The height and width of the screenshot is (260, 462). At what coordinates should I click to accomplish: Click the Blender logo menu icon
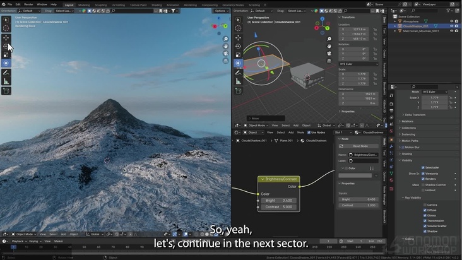(4, 4)
